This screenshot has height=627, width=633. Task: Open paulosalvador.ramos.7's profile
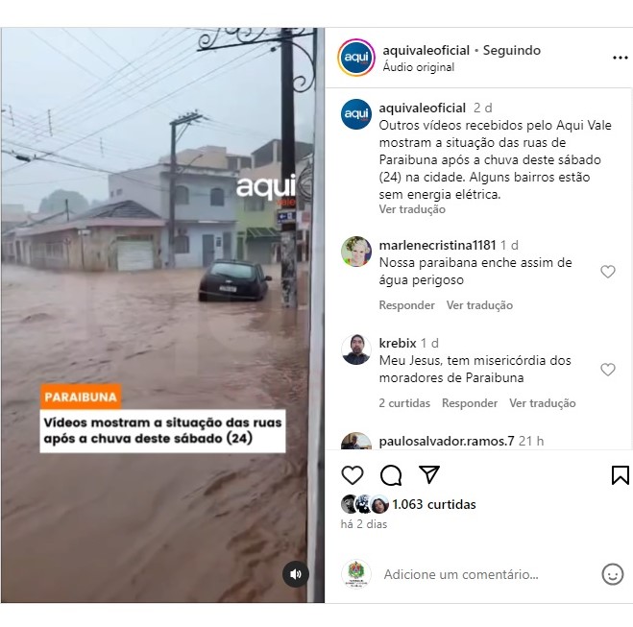pos(447,441)
